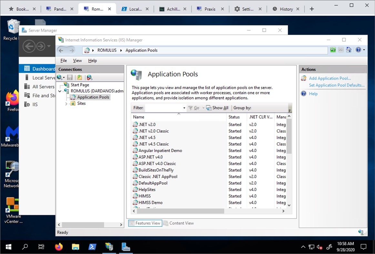Viewport: 375px width, 254px height.
Task: Open the Help menu
Action: (92, 60)
